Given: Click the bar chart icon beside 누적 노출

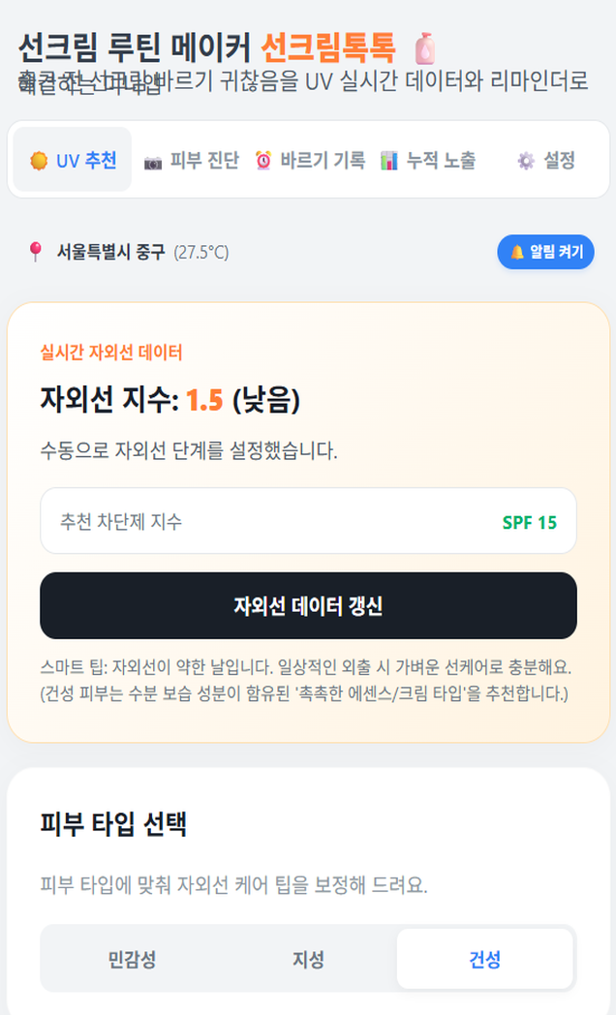Looking at the screenshot, I should 389,160.
